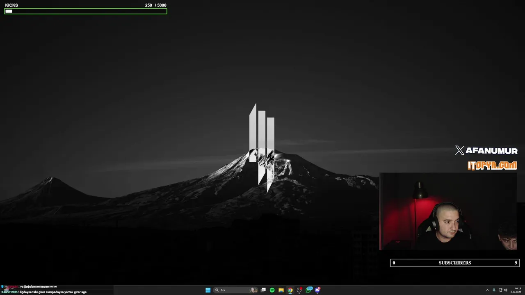Click the webcam overlay feed
525x295 pixels.
448,211
